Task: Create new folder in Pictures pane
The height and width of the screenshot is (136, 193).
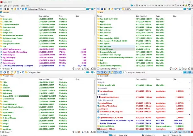Action: (x=15, y=9)
